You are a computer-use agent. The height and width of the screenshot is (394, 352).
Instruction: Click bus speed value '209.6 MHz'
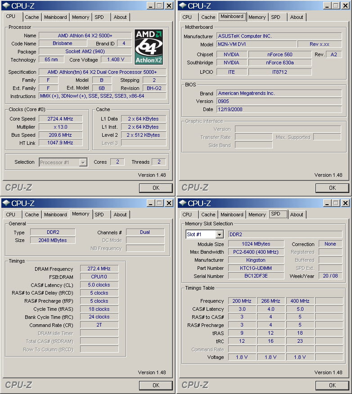coord(60,135)
